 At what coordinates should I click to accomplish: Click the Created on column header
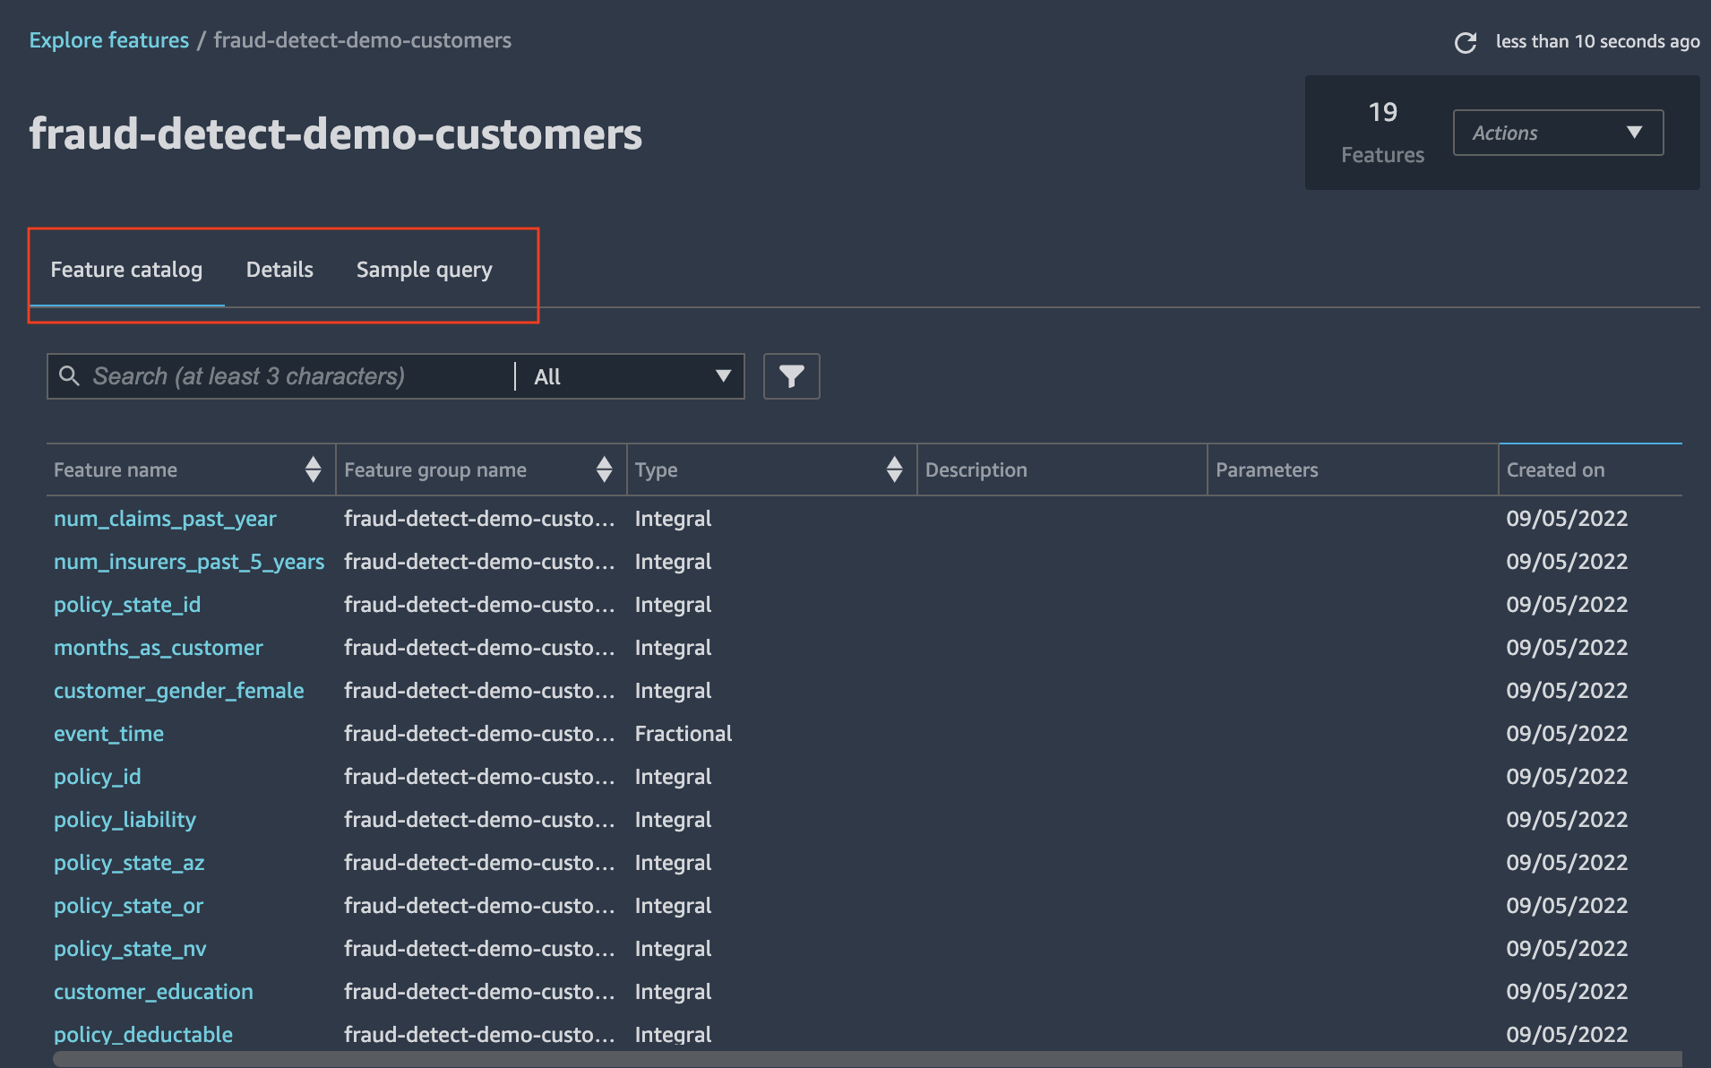point(1555,469)
